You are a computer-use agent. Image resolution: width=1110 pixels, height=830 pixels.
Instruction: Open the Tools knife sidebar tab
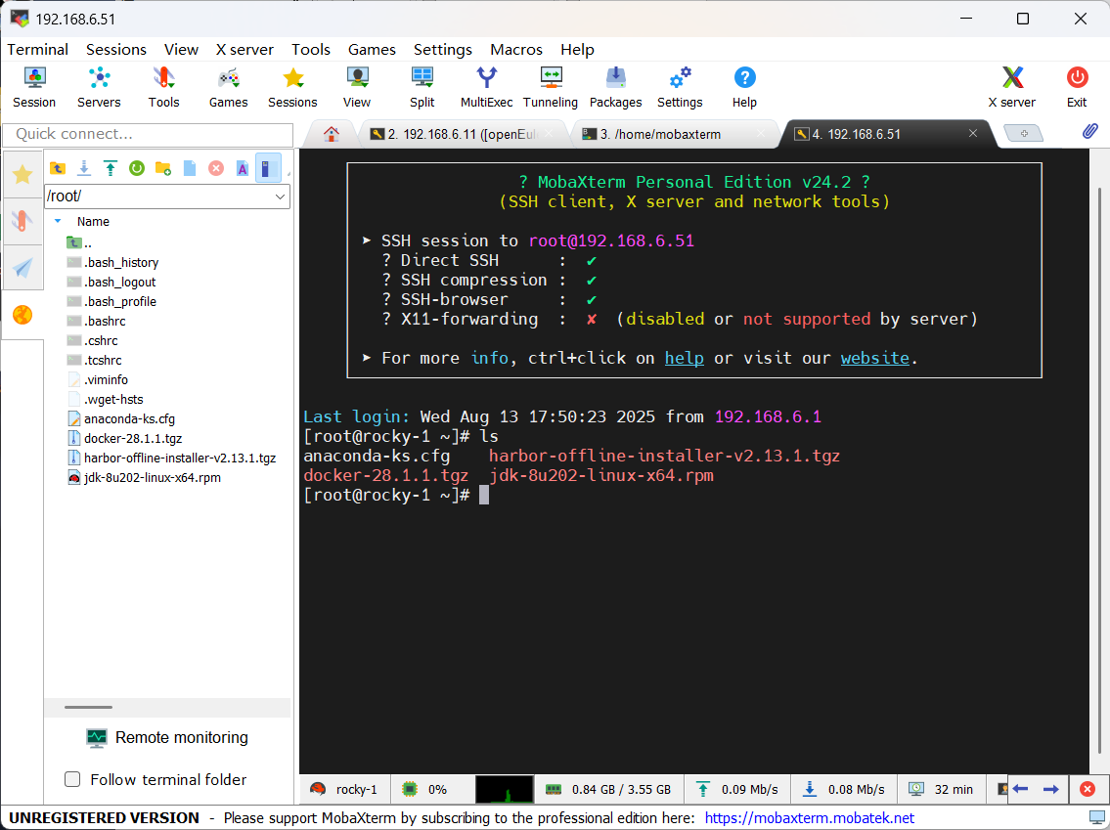tap(22, 221)
